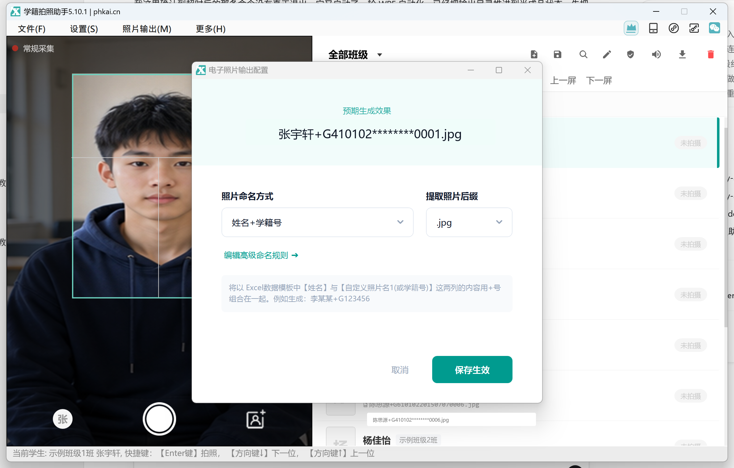Click 下一屏 next screen button
This screenshot has height=468, width=734.
pyautogui.click(x=599, y=81)
